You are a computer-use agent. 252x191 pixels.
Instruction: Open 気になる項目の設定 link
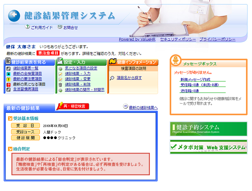[81, 68]
